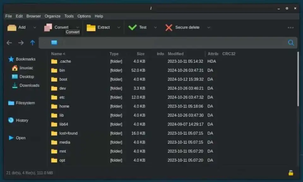
Task: Sort by the Modified column header
Action: coord(176,54)
